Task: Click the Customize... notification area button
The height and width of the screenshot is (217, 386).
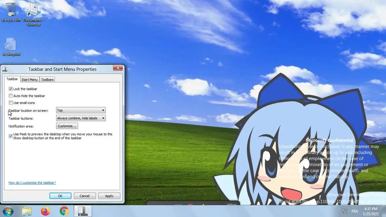Action: click(67, 126)
